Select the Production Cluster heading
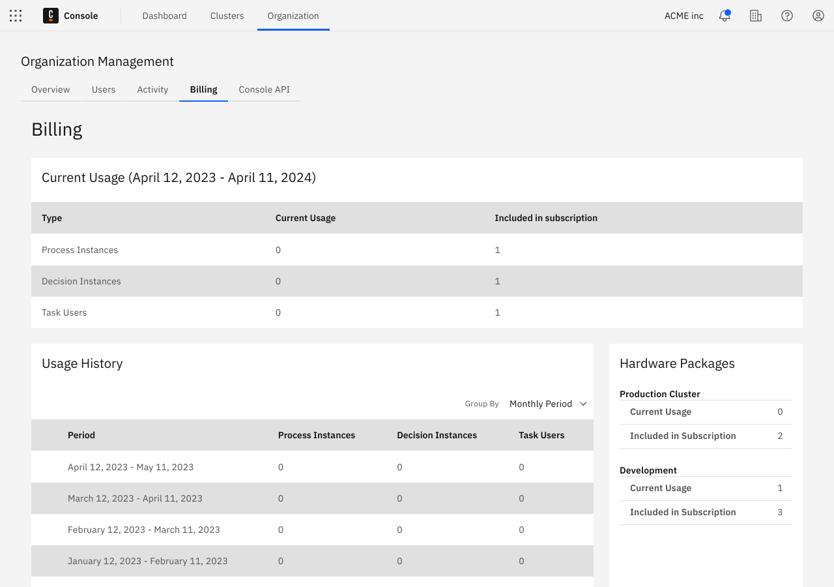The image size is (834, 587). click(x=660, y=394)
